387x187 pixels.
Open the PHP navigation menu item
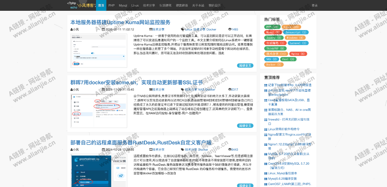[x=111, y=5]
